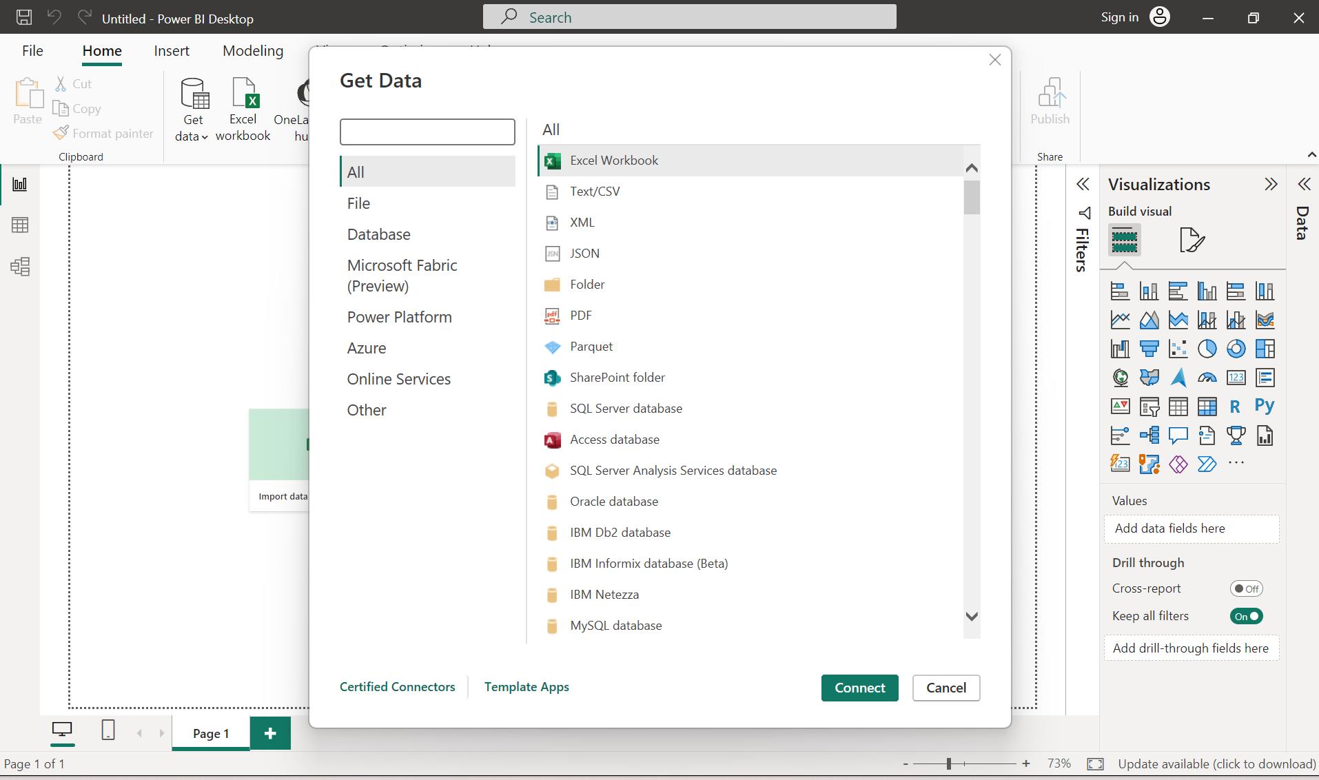Open Certified Connectors link

coord(397,686)
